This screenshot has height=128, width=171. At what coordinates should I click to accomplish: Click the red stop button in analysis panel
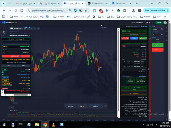(x=125, y=38)
